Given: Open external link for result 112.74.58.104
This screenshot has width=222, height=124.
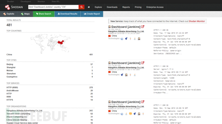Looking at the screenshot, I should 143,63.
